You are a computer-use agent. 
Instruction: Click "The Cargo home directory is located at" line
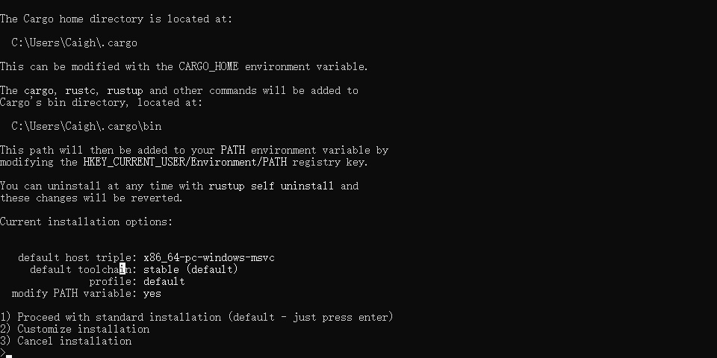pos(116,19)
